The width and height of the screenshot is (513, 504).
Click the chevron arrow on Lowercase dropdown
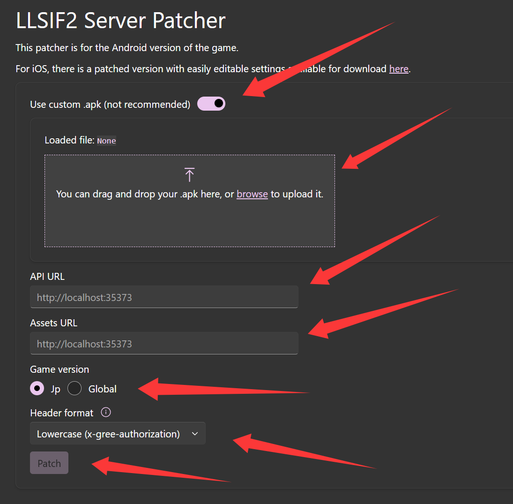click(195, 434)
